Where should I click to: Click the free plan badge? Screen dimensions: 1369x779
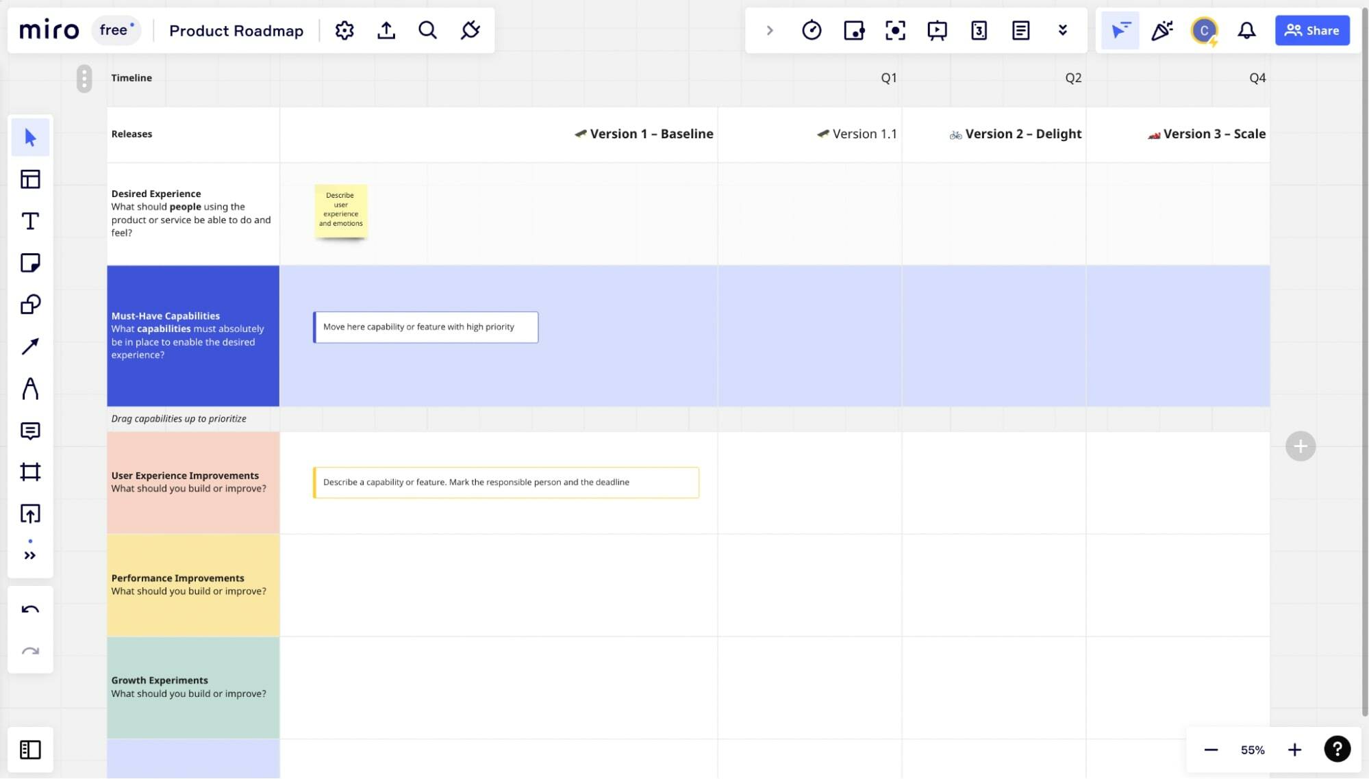116,31
